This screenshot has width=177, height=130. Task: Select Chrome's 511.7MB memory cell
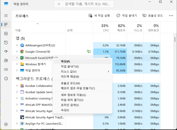(118, 52)
